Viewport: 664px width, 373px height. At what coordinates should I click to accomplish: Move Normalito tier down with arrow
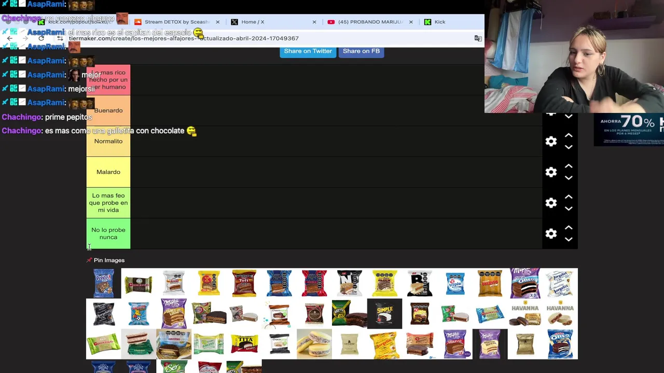tap(569, 147)
